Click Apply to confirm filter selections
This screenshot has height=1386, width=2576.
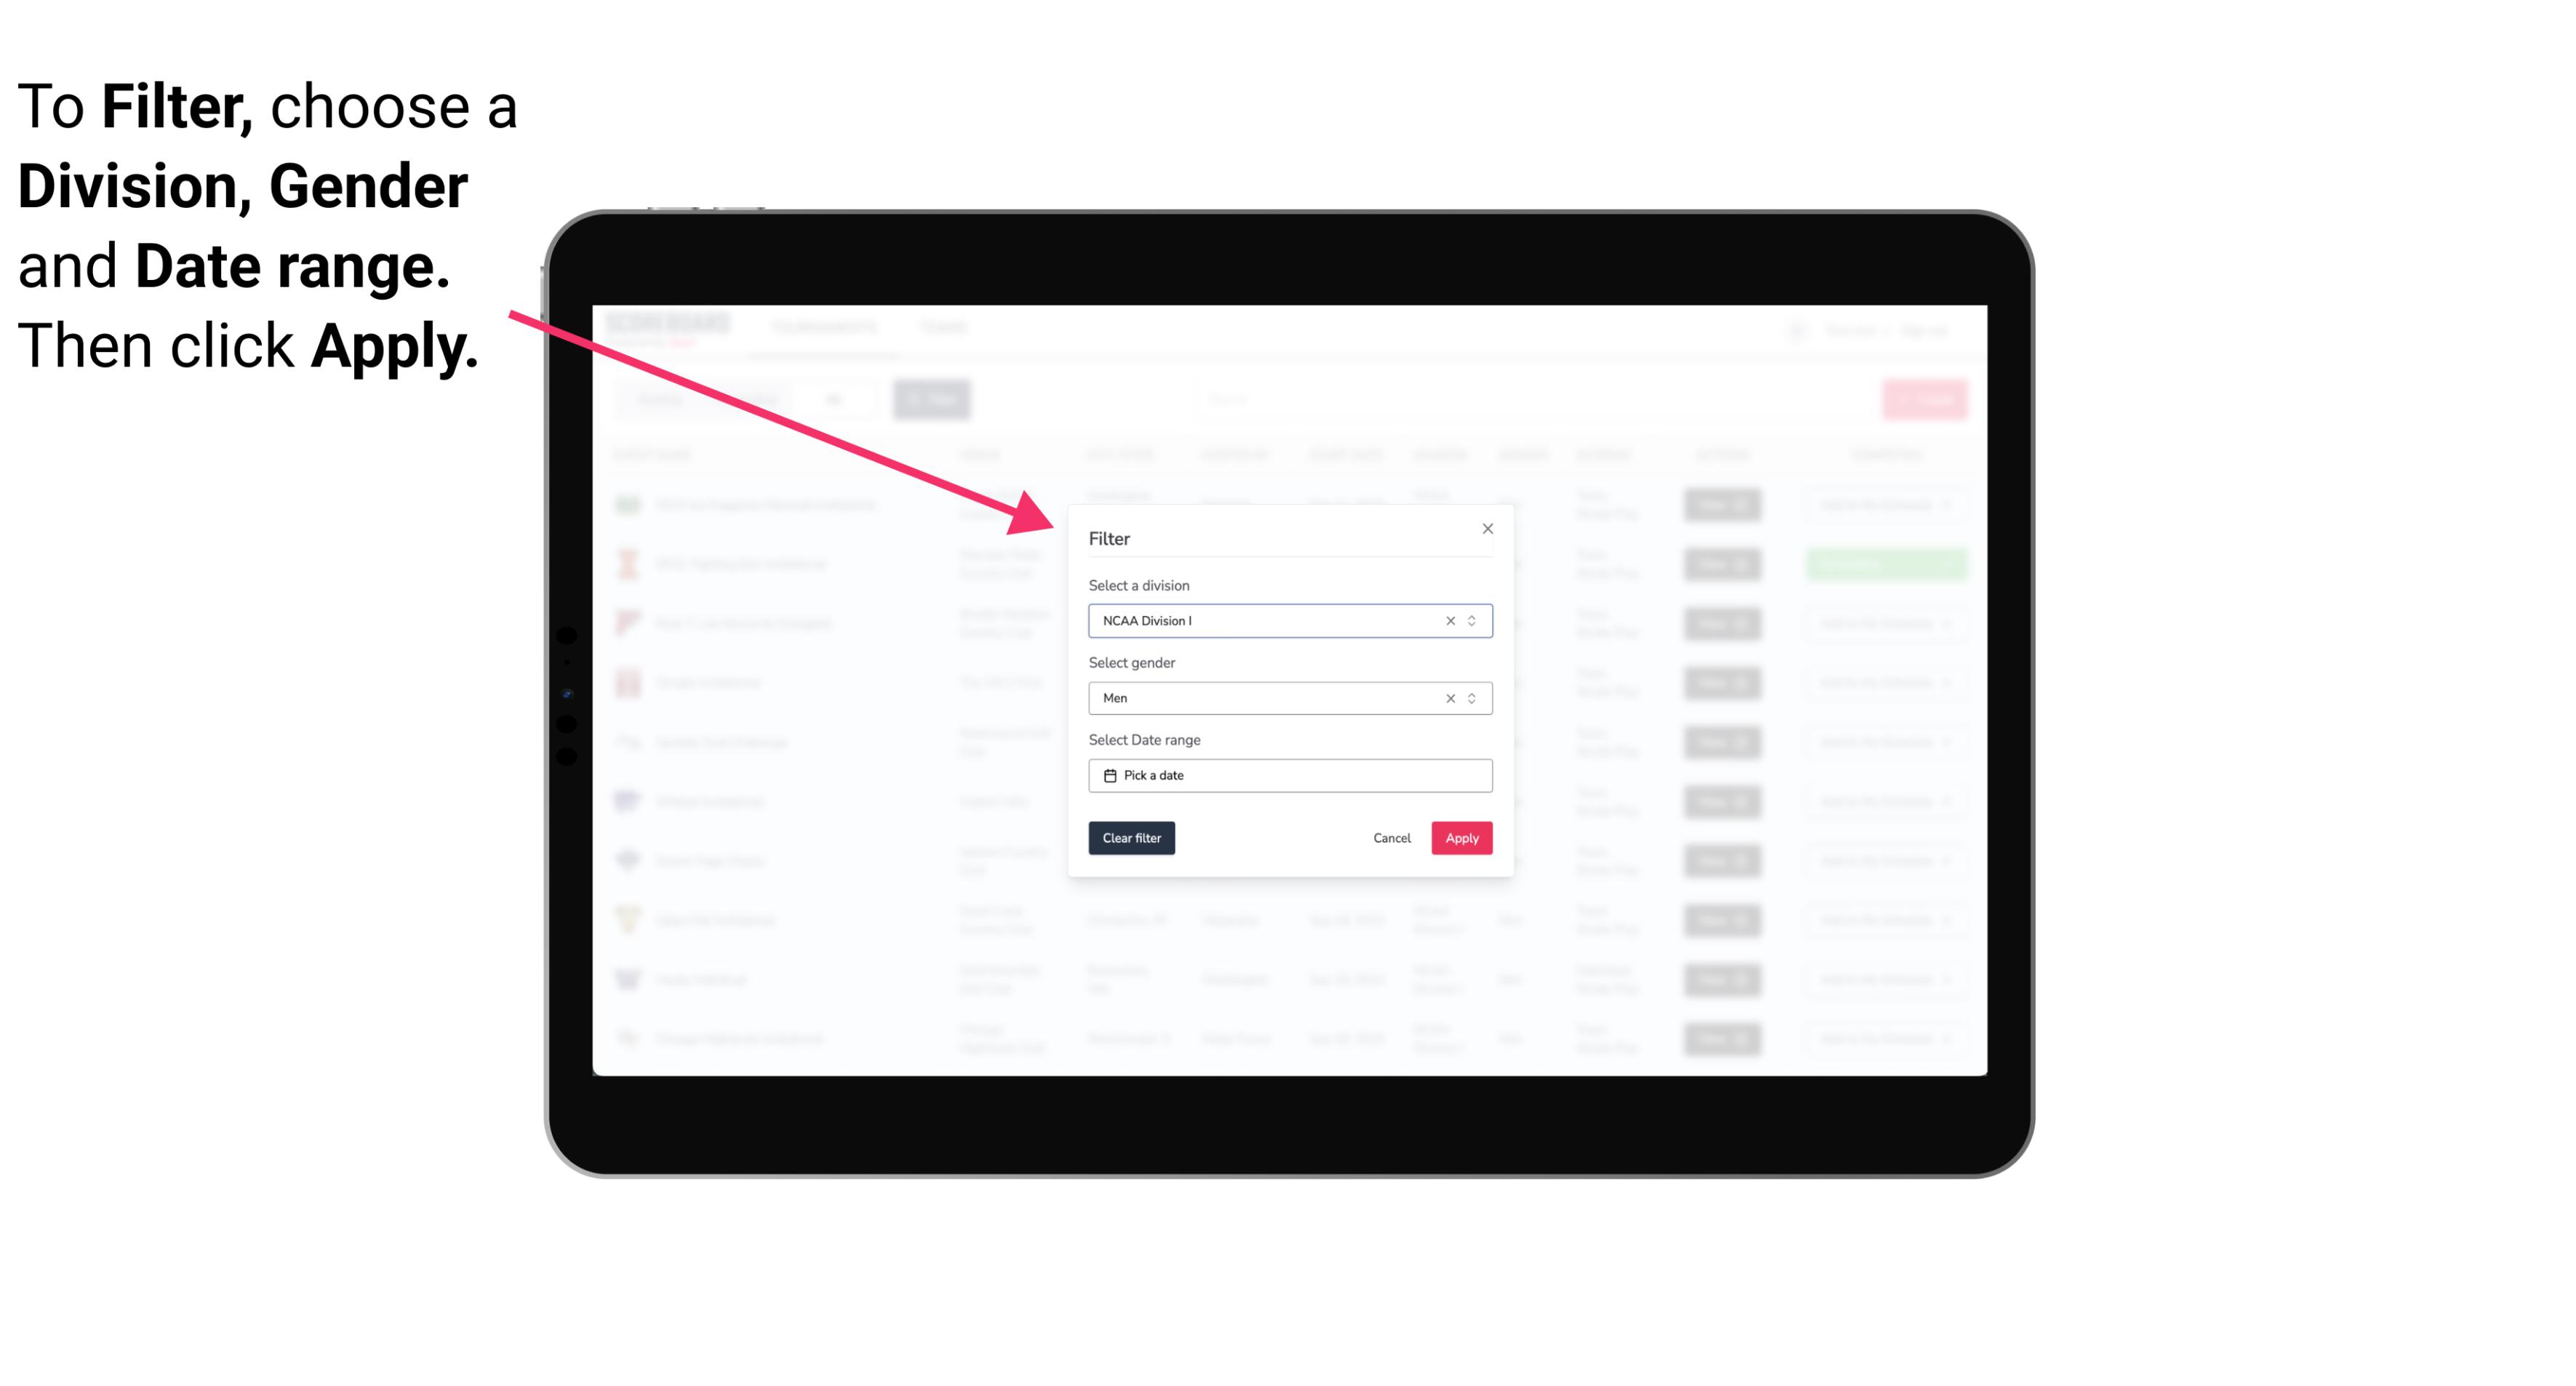pyautogui.click(x=1461, y=838)
